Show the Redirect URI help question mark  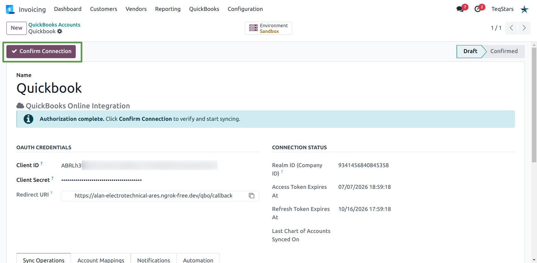51,193
